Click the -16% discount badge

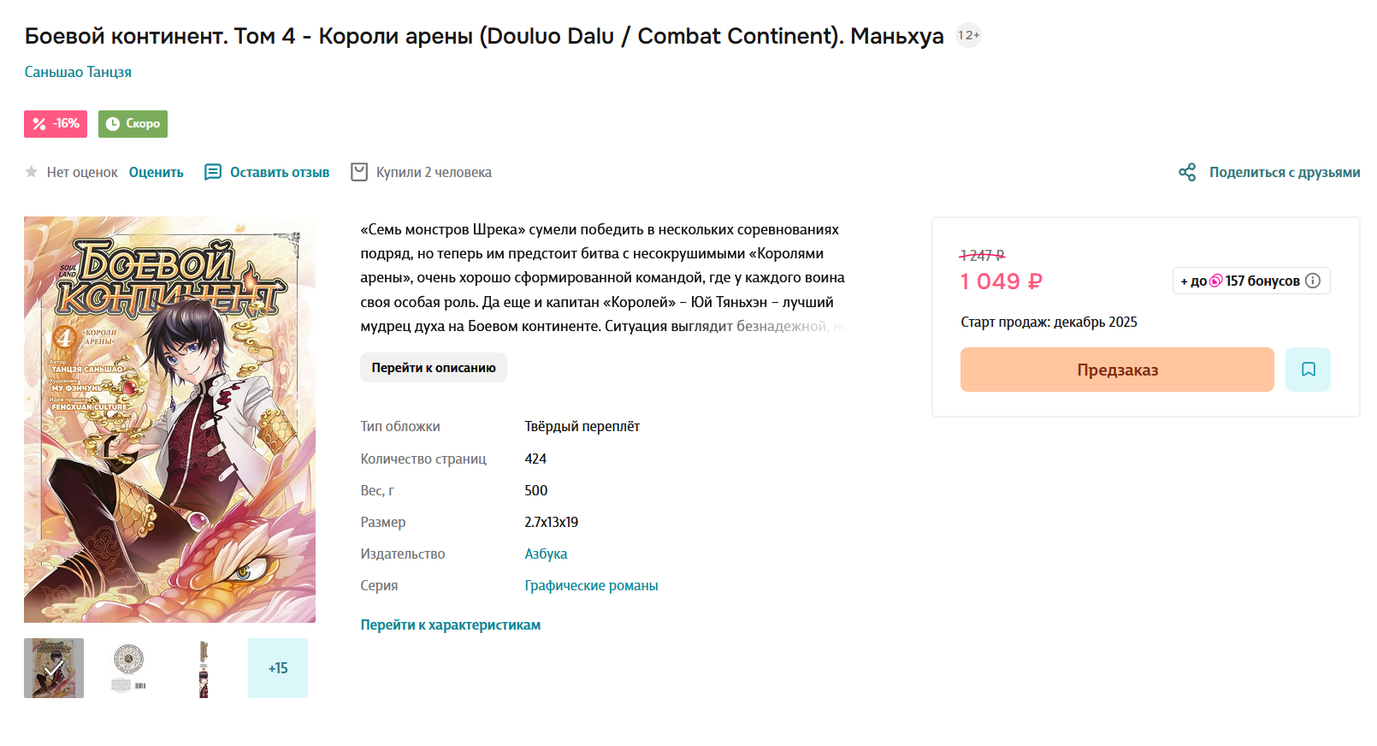56,124
